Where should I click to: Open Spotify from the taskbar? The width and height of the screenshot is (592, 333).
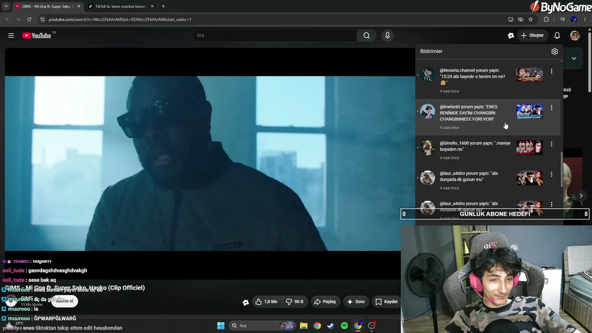coord(344,326)
